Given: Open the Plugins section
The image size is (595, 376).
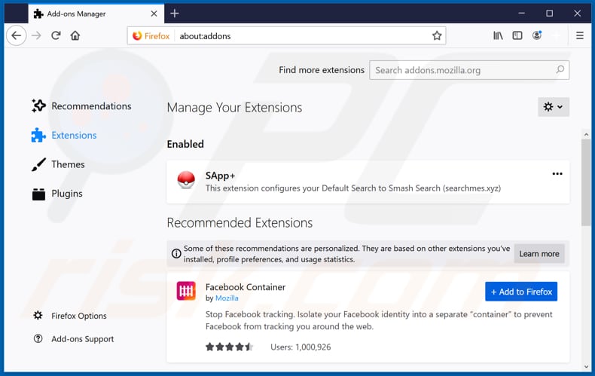Looking at the screenshot, I should pyautogui.click(x=57, y=194).
